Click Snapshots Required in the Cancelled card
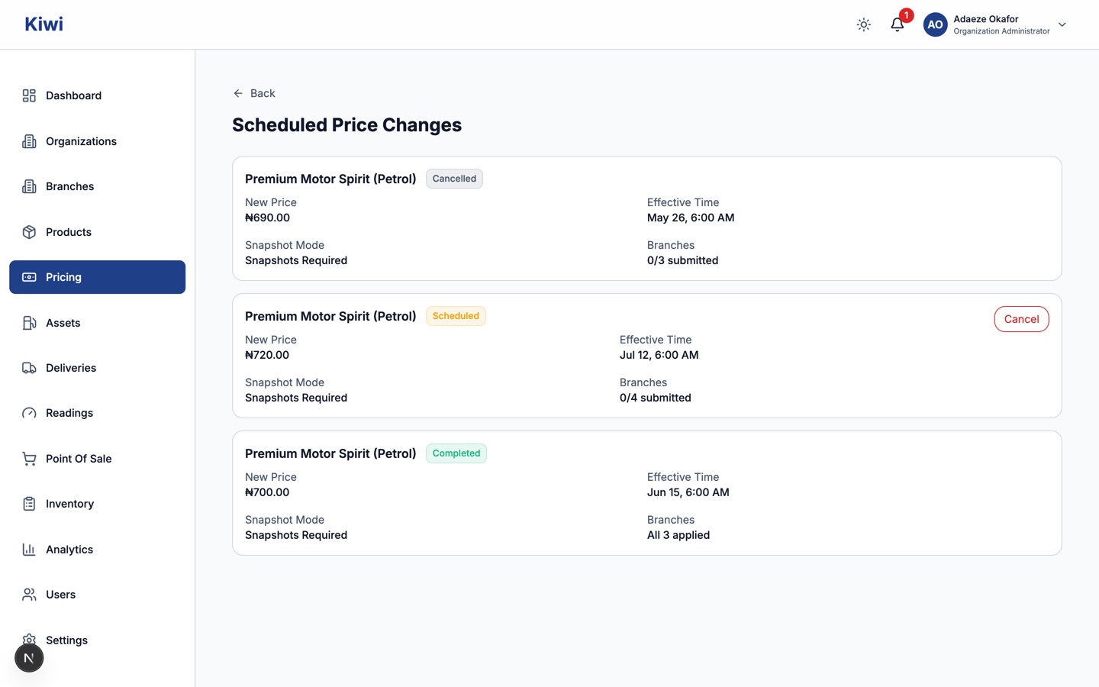 (x=296, y=260)
